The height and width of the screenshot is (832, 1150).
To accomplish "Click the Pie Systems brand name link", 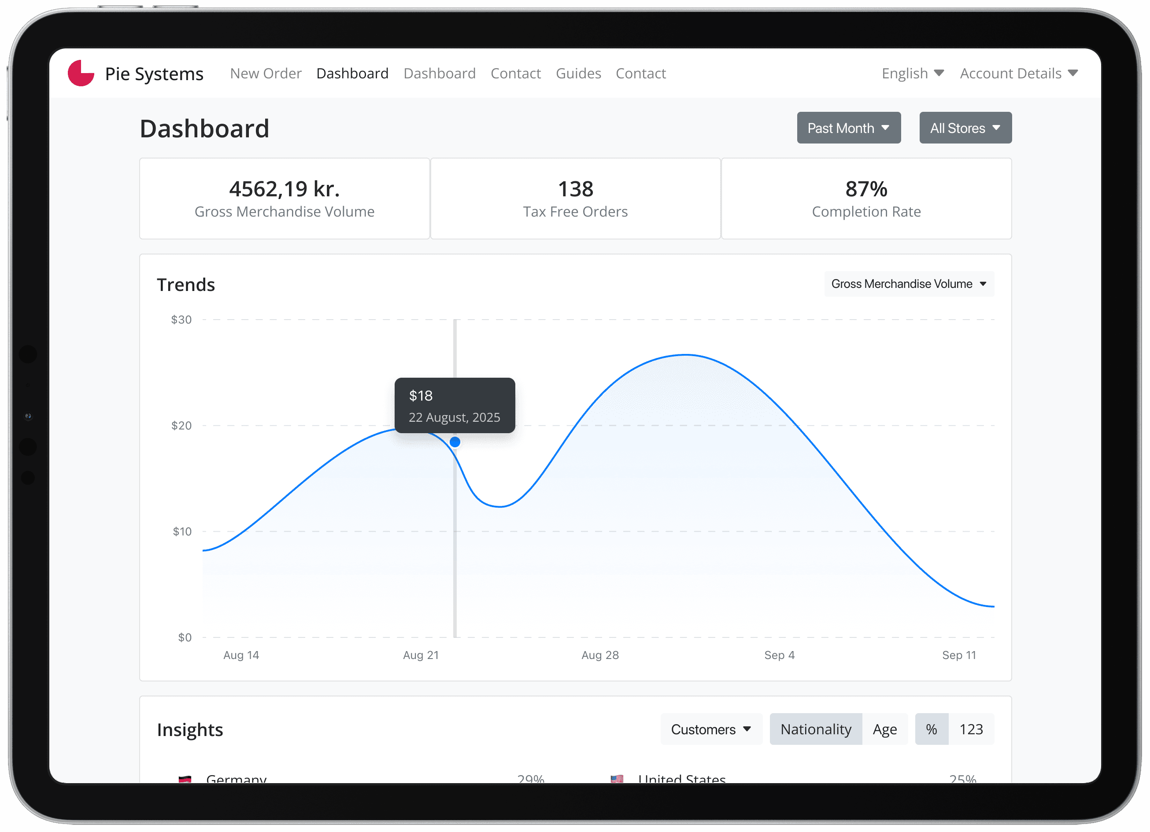I will click(154, 74).
